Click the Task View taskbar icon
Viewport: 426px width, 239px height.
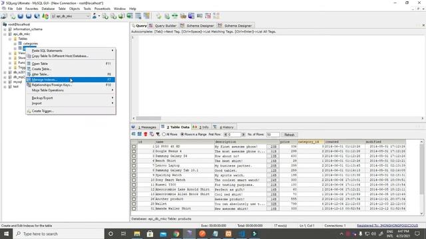tap(124, 234)
